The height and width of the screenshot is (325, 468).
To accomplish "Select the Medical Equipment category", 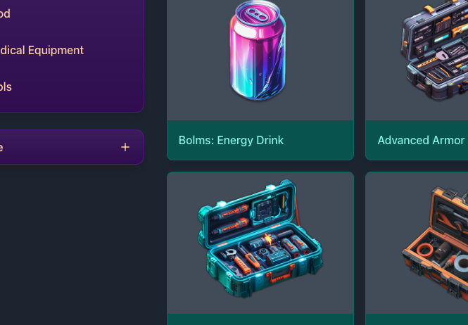I will click(x=42, y=50).
